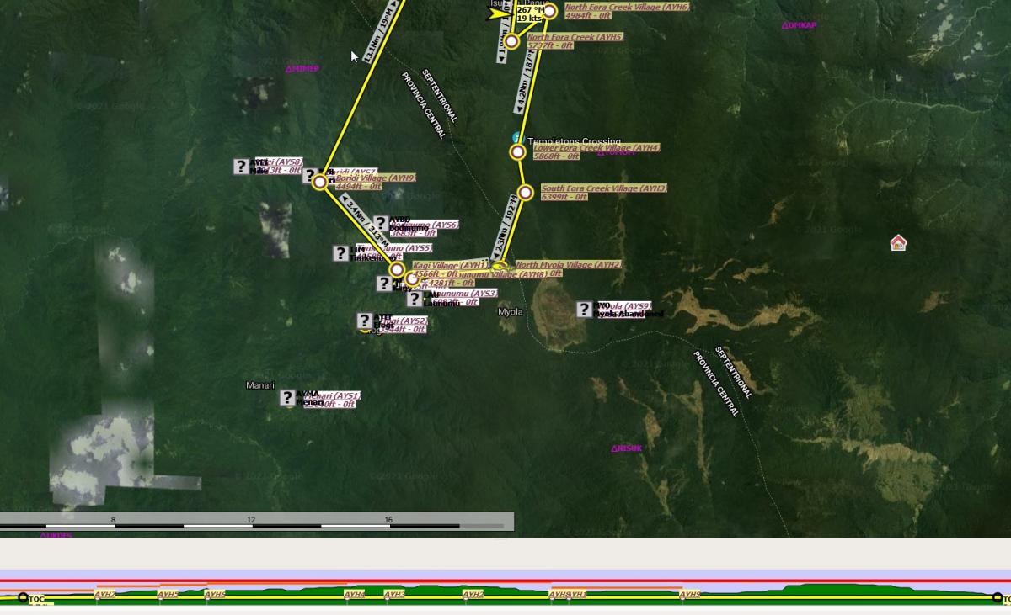Viewport: 1011px width, 615px height.
Task: Click the red house home marker
Action: 898,243
